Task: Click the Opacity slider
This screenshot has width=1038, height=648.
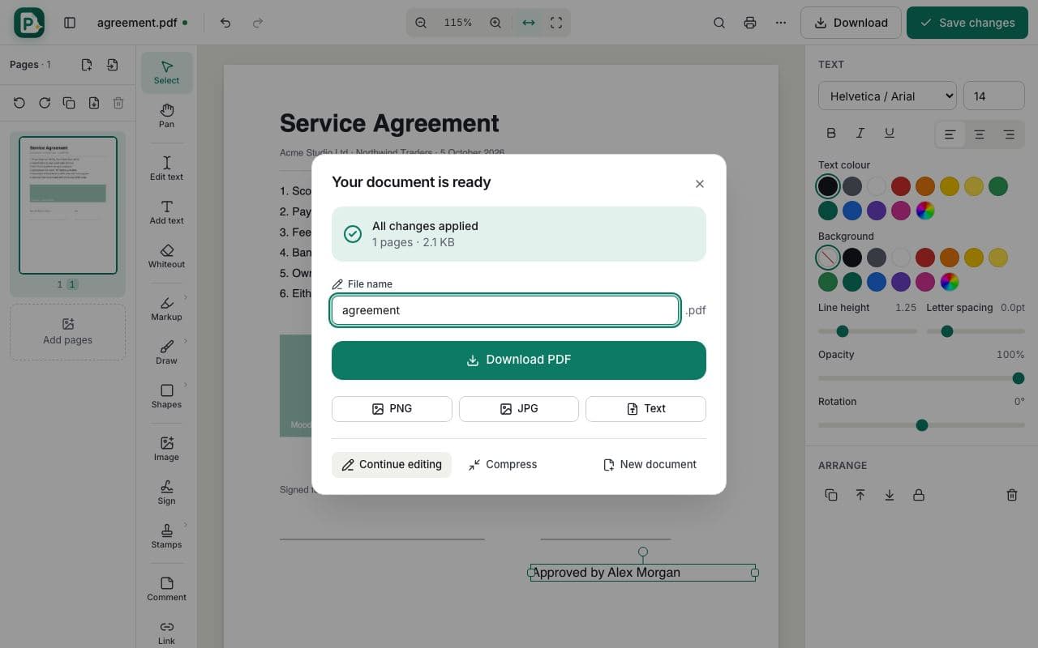Action: (x=921, y=378)
